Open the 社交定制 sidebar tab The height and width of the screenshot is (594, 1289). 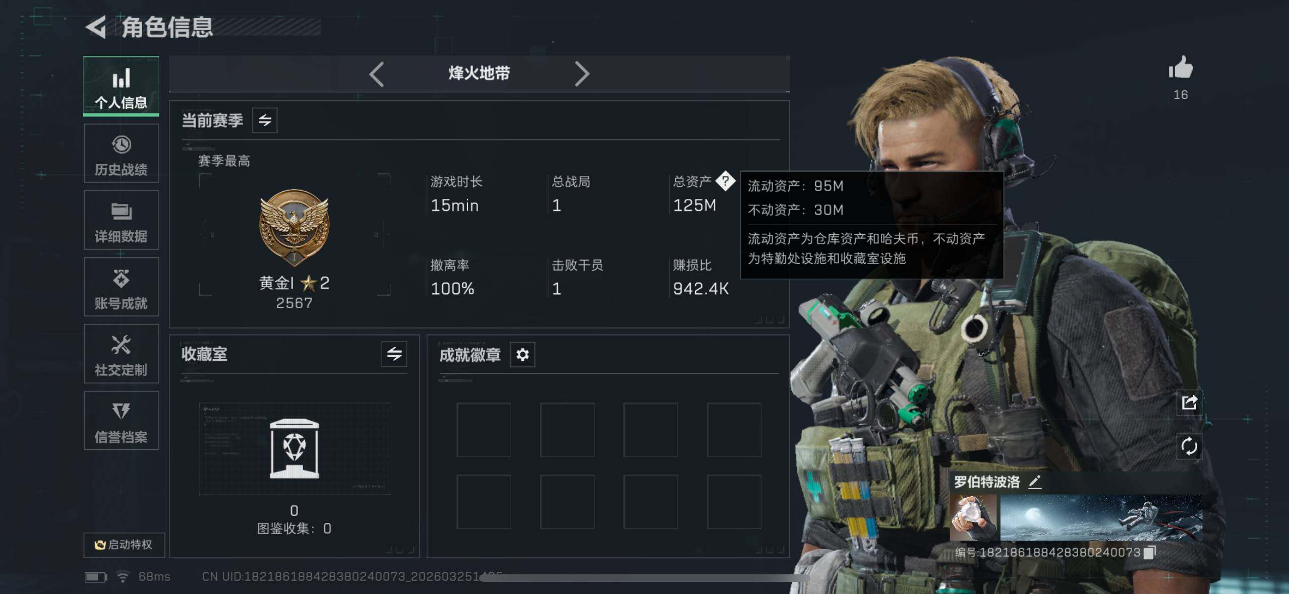point(122,354)
